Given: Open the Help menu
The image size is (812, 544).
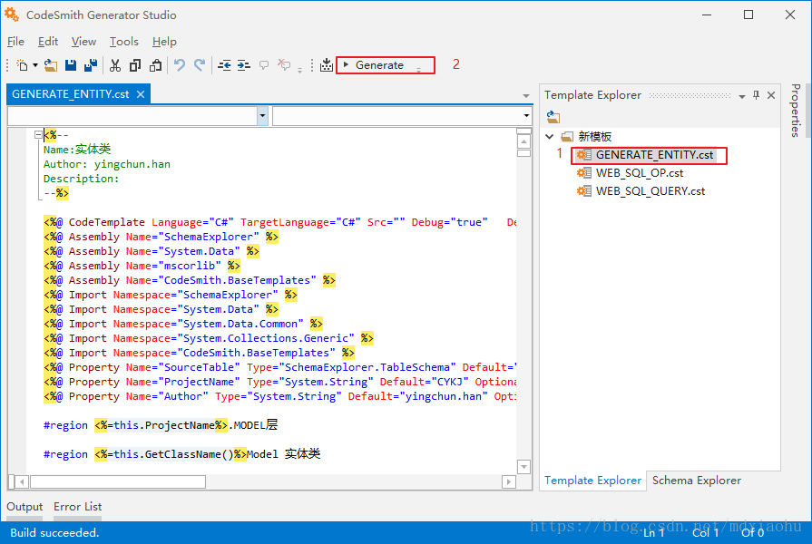Looking at the screenshot, I should click(x=164, y=42).
